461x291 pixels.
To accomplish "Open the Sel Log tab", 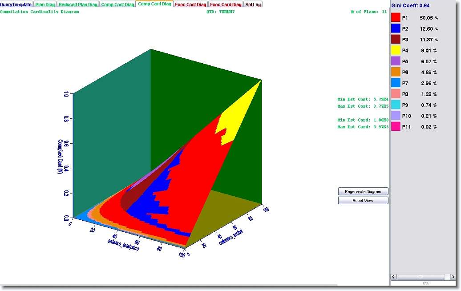I will [x=253, y=4].
